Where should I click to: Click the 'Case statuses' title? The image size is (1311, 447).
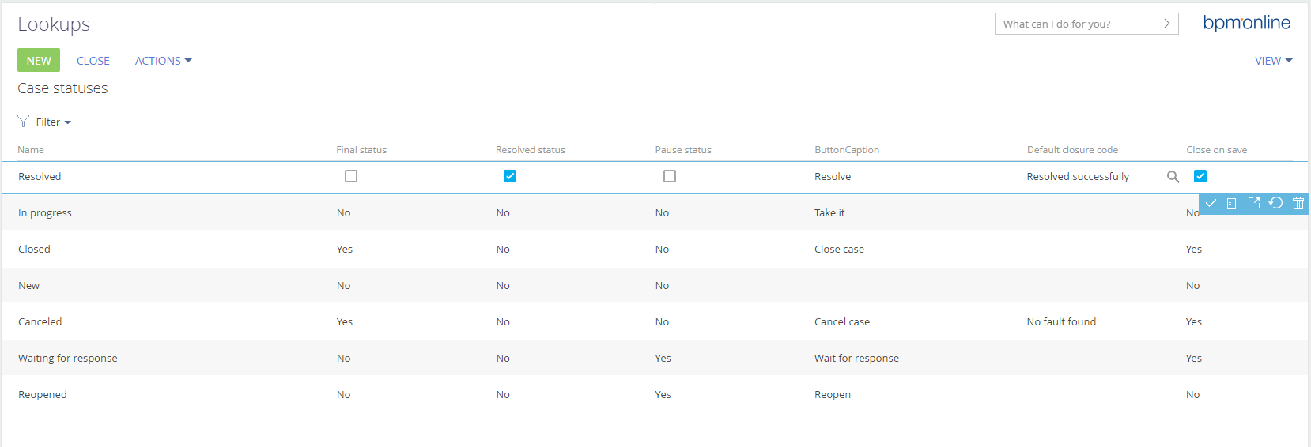click(62, 88)
